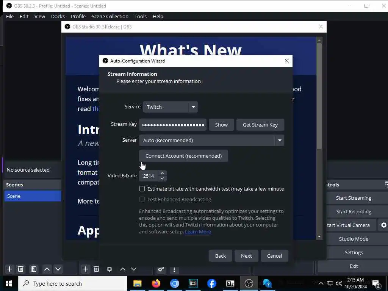The width and height of the screenshot is (388, 291).
Task: Tick Test Enhanced Broadcasting checkbox
Action: [x=142, y=199]
